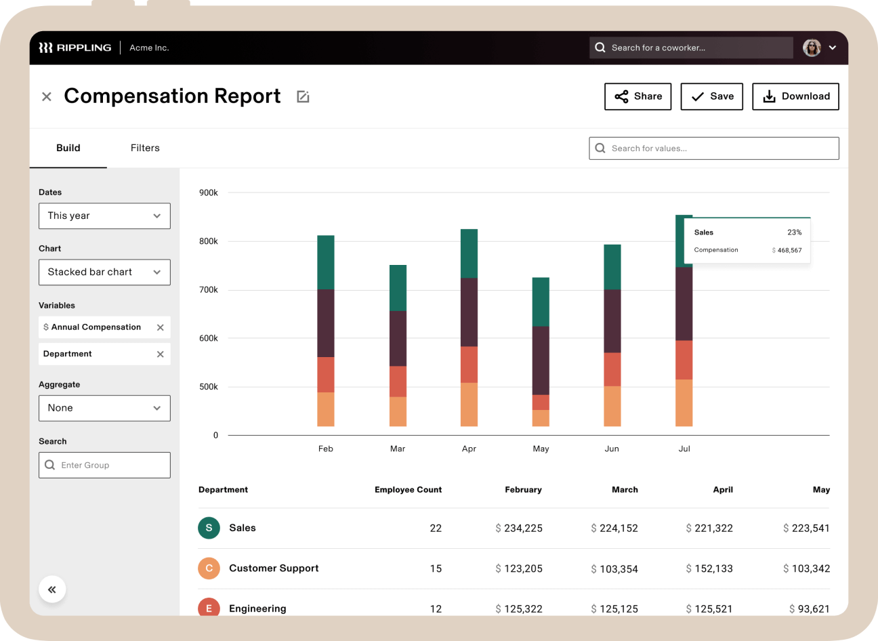878x641 pixels.
Task: Click the dark maroon Feb bar segment
Action: click(326, 323)
